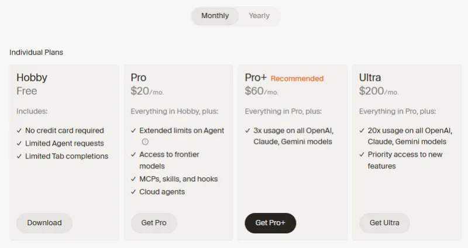Click the checkmark beside Limited Tab completions

coord(19,156)
